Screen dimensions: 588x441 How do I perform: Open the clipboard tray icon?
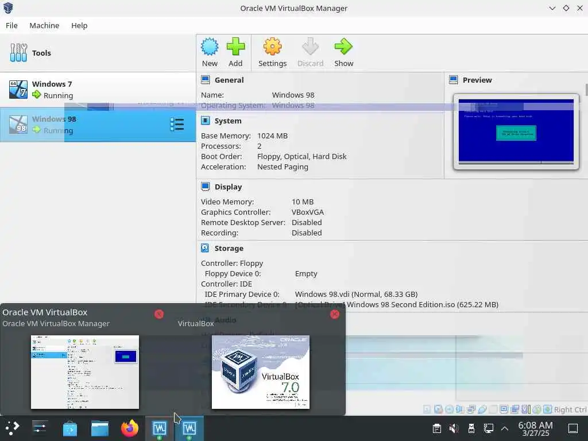436,428
